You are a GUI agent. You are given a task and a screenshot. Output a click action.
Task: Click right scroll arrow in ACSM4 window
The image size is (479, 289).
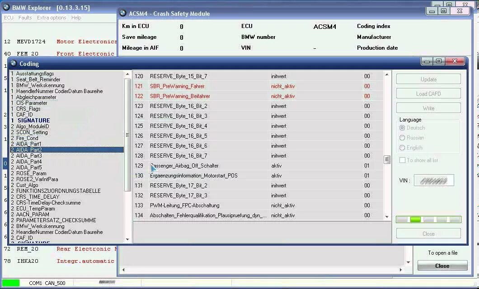tap(401, 270)
